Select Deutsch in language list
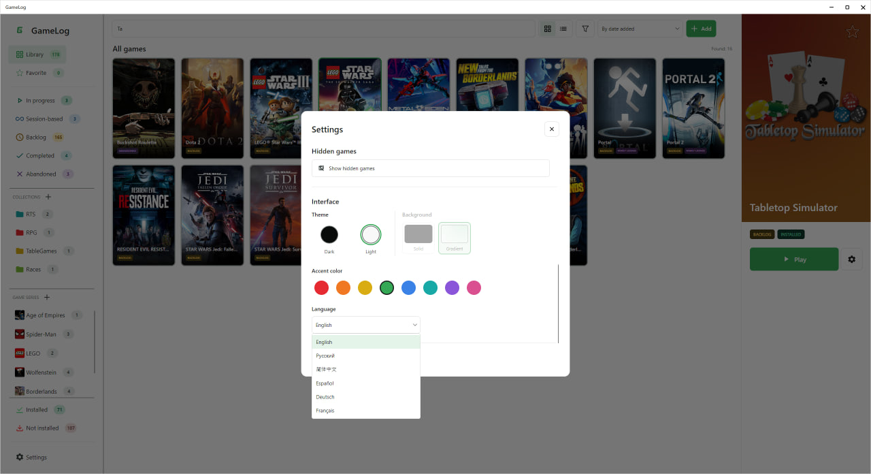This screenshot has height=474, width=871. pyautogui.click(x=366, y=397)
